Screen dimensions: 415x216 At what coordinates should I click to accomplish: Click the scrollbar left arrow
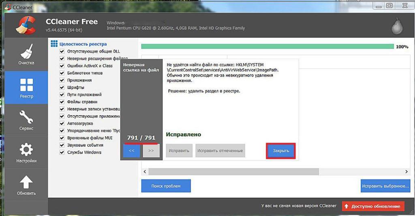click(x=145, y=172)
